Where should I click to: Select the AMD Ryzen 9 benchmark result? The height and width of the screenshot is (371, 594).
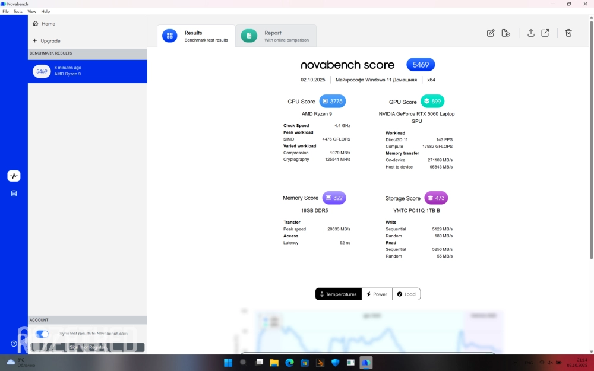point(87,71)
